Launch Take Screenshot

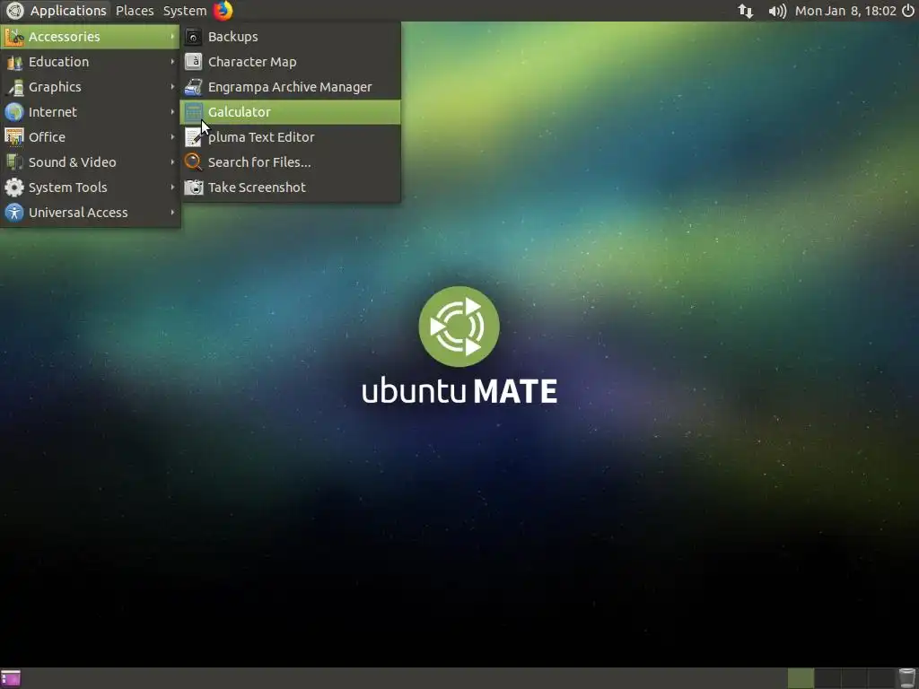(x=291, y=188)
